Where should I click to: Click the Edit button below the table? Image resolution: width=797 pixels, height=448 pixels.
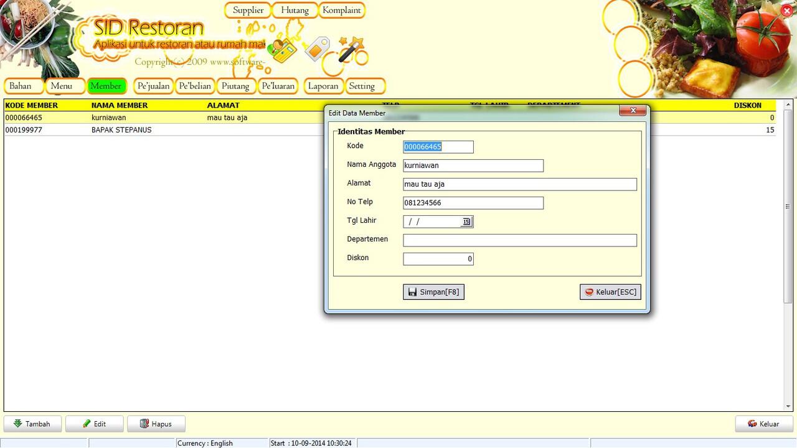[x=94, y=424]
